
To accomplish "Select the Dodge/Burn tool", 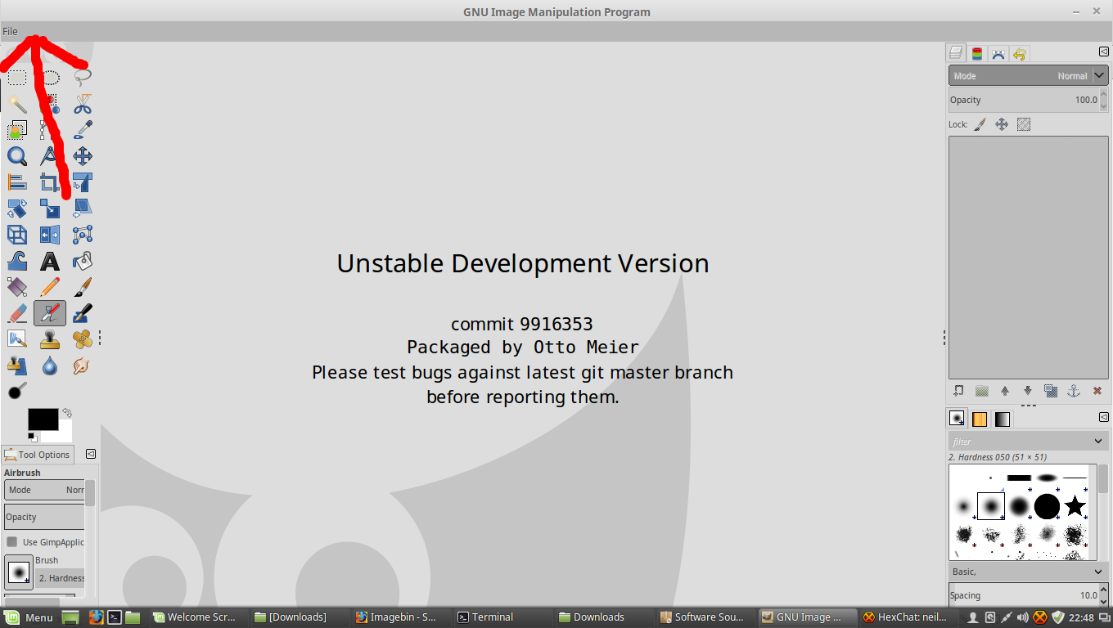I will [17, 391].
